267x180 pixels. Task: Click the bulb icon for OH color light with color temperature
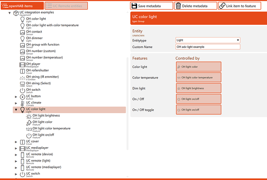[x=22, y=26]
